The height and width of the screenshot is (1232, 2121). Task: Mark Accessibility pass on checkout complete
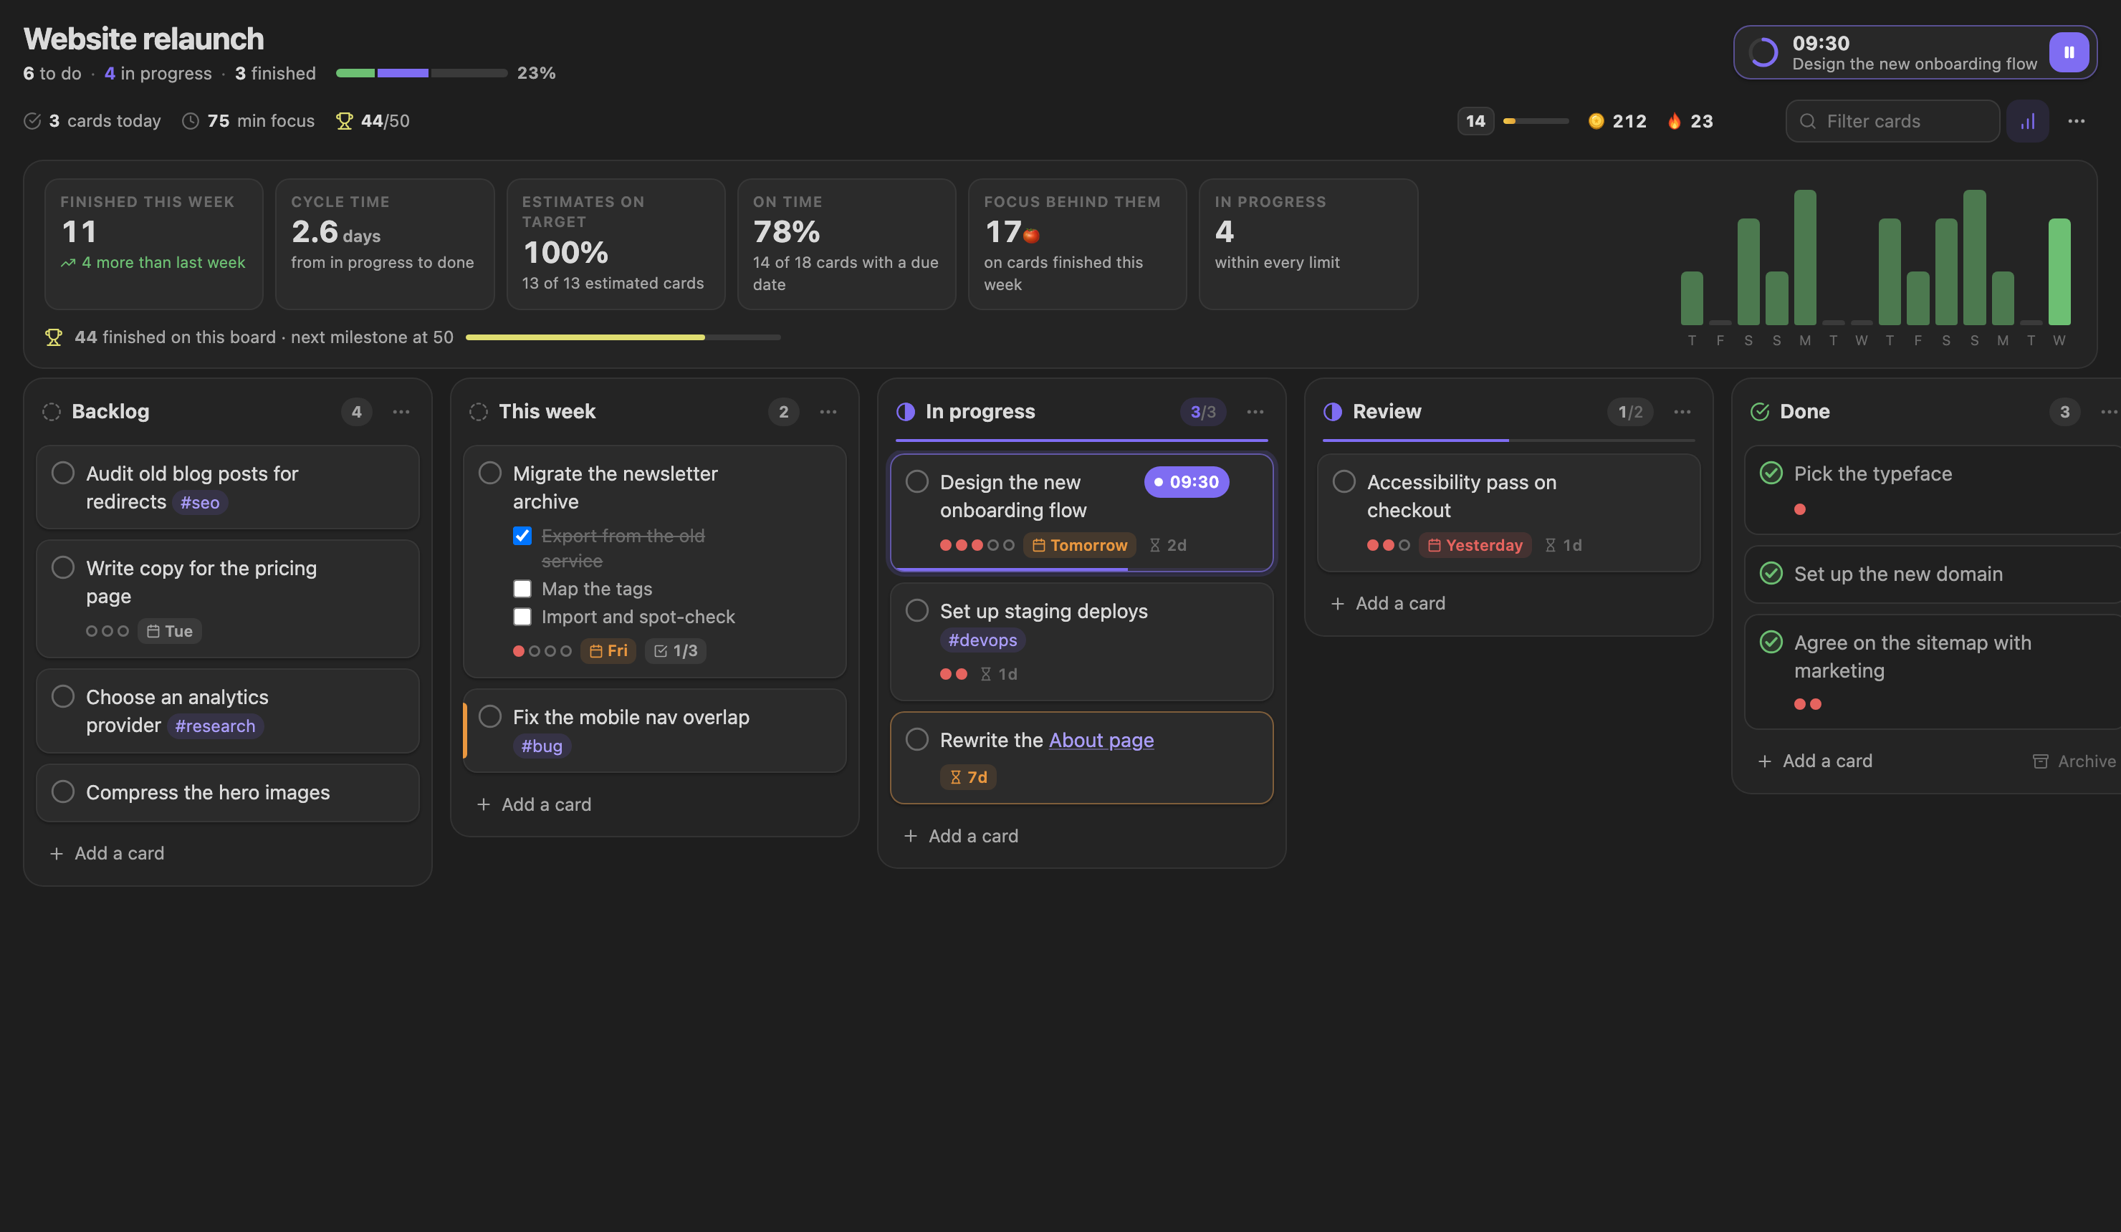[1344, 481]
